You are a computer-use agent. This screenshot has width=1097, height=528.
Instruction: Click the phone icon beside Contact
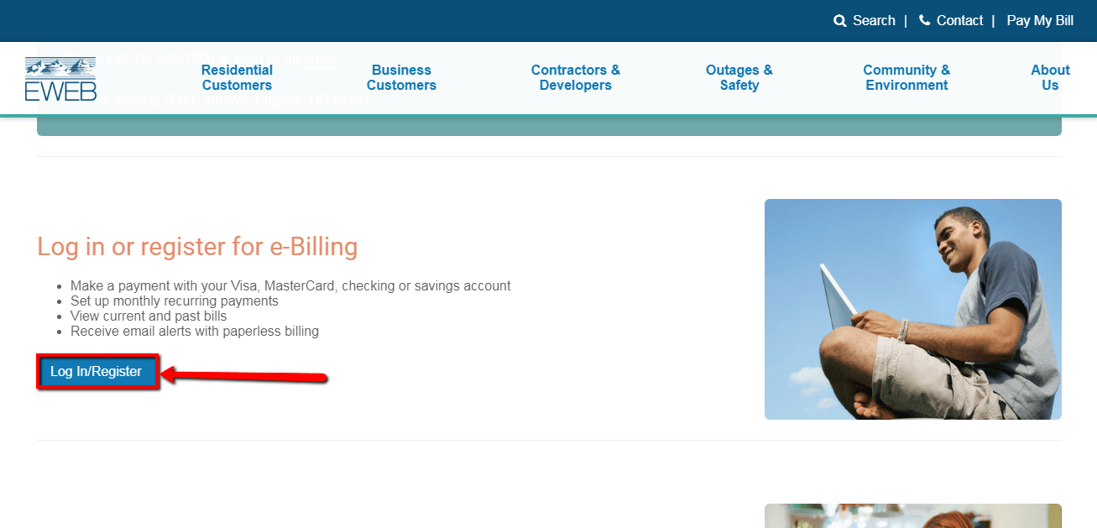(925, 20)
